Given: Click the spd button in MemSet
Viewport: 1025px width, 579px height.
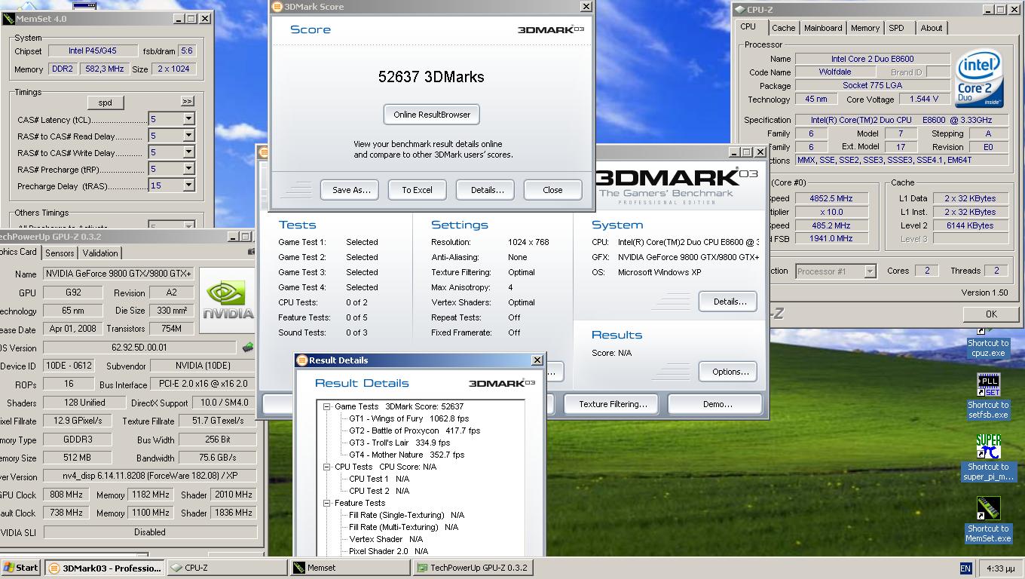Looking at the screenshot, I should (105, 103).
